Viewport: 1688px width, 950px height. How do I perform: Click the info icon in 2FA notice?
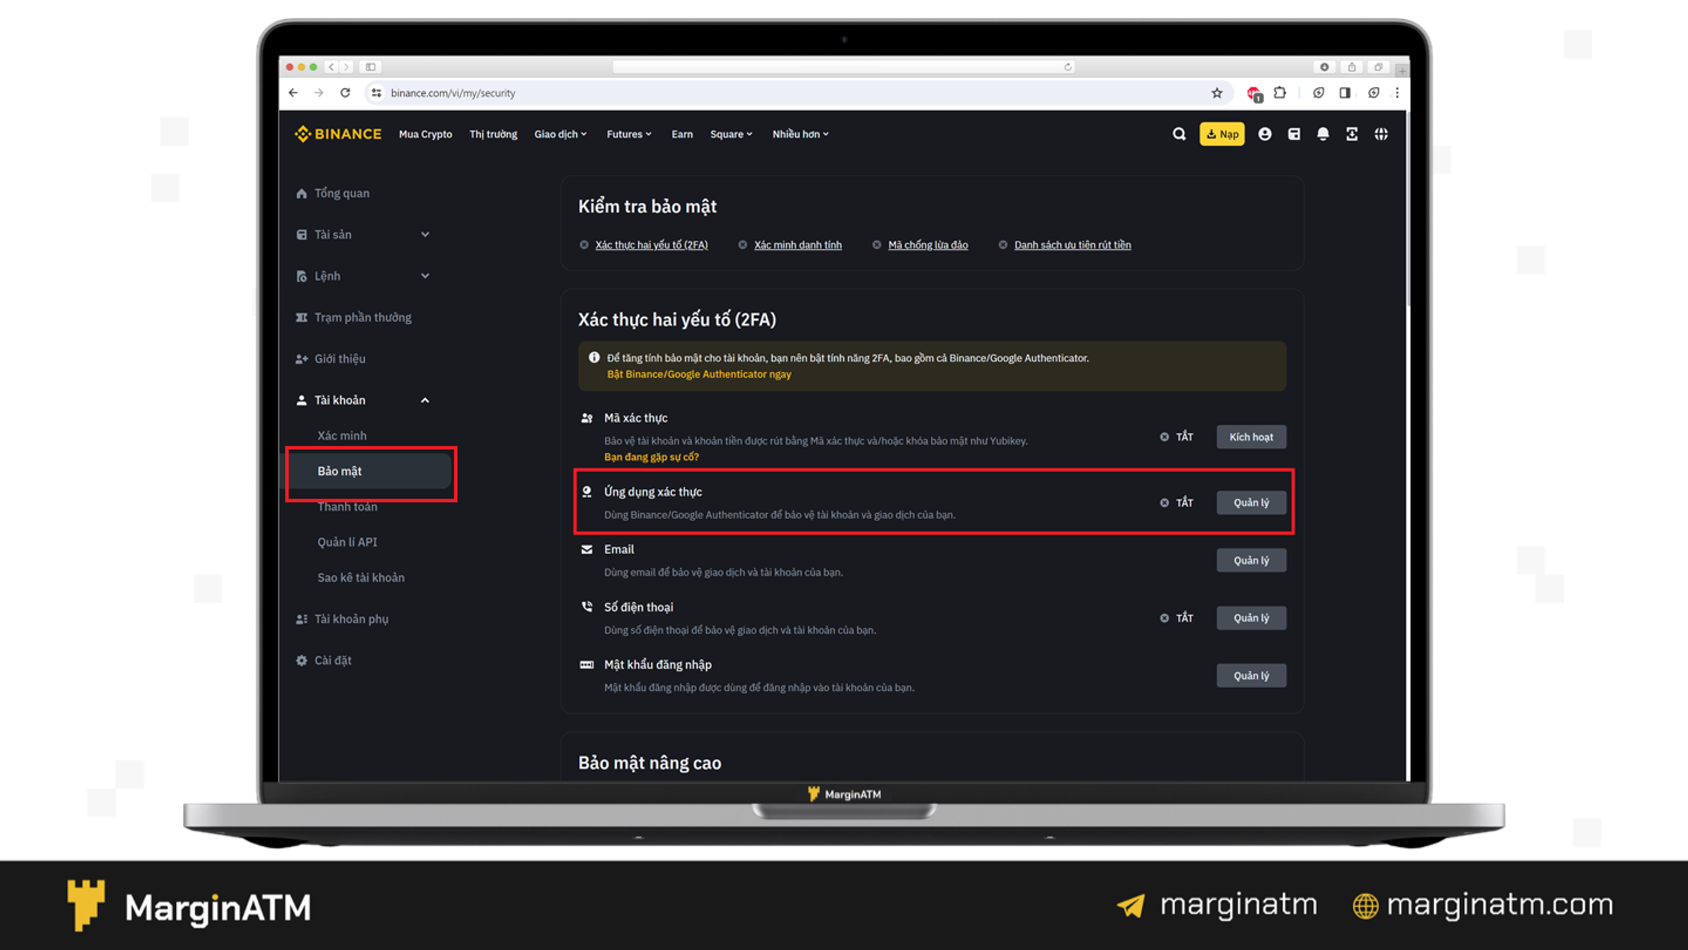594,358
